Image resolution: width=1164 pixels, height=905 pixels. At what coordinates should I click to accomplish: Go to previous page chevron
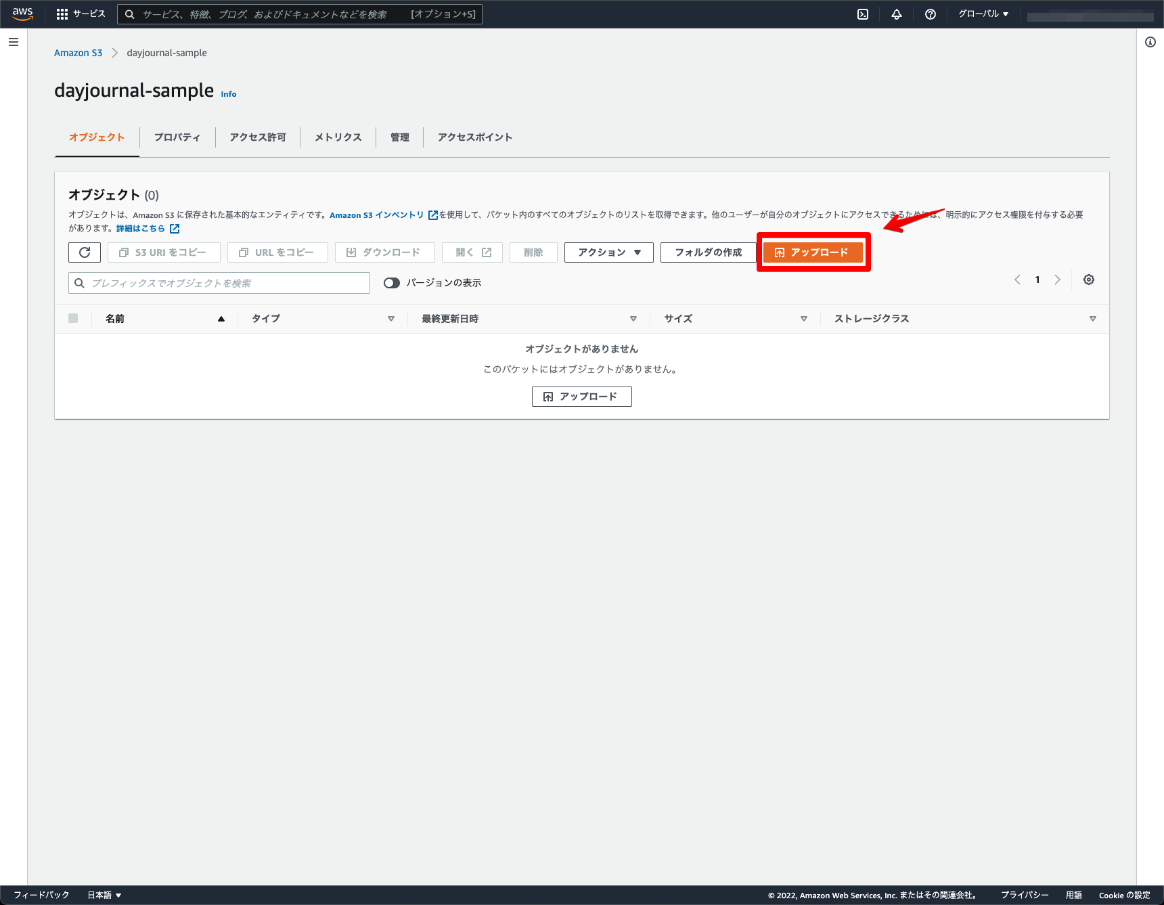pyautogui.click(x=1017, y=280)
